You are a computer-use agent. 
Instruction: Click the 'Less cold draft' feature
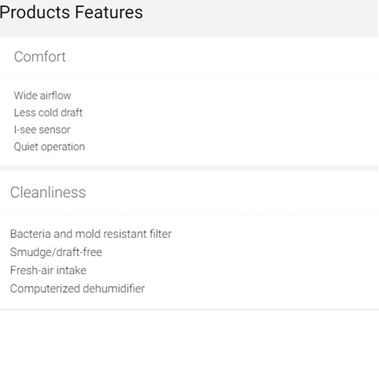click(x=48, y=113)
